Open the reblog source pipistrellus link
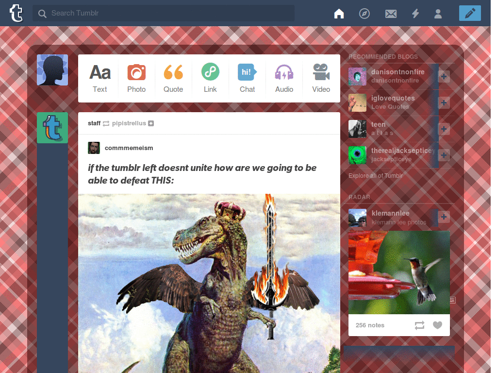Viewport: 497px width, 373px height. (x=129, y=123)
